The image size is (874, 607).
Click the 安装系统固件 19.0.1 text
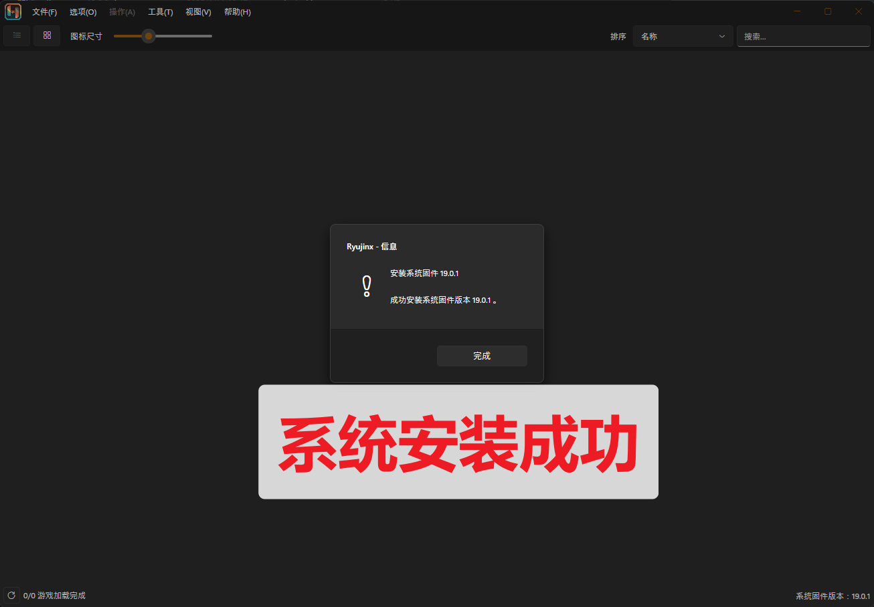[x=424, y=273]
